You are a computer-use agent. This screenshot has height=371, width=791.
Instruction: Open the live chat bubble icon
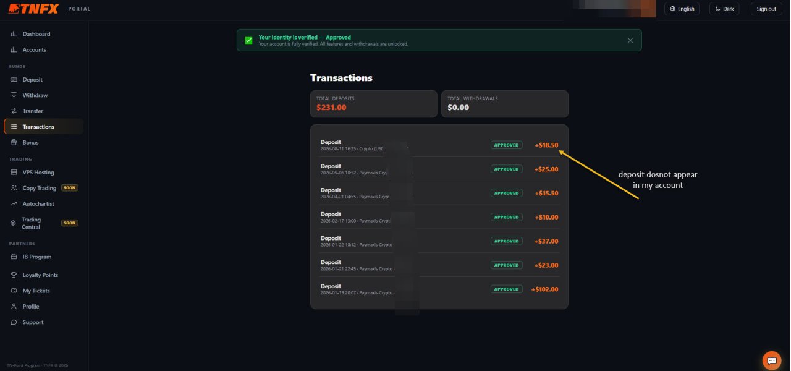coord(771,360)
